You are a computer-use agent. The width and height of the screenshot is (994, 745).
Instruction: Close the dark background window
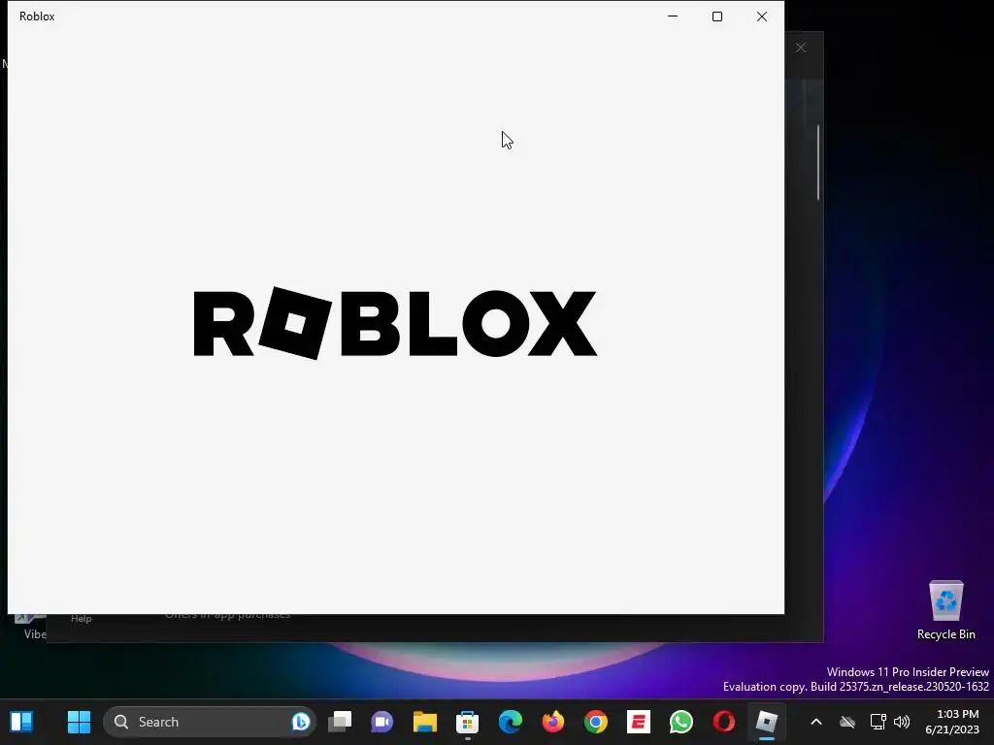tap(801, 49)
